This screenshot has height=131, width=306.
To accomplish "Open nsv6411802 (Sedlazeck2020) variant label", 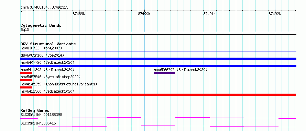I will [x=47, y=70].
